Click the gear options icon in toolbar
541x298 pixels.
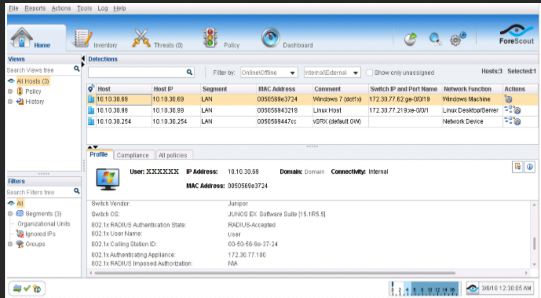click(x=457, y=39)
